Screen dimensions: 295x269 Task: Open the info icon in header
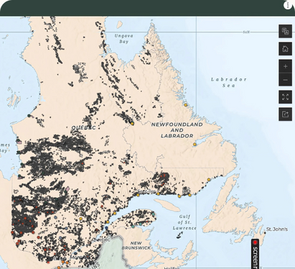coord(287,5)
